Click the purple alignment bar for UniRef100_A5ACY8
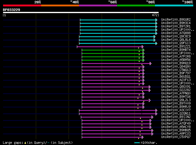 [x=117, y=127]
